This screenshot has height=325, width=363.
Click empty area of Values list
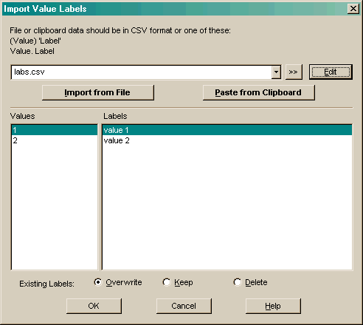pyautogui.click(x=55, y=207)
